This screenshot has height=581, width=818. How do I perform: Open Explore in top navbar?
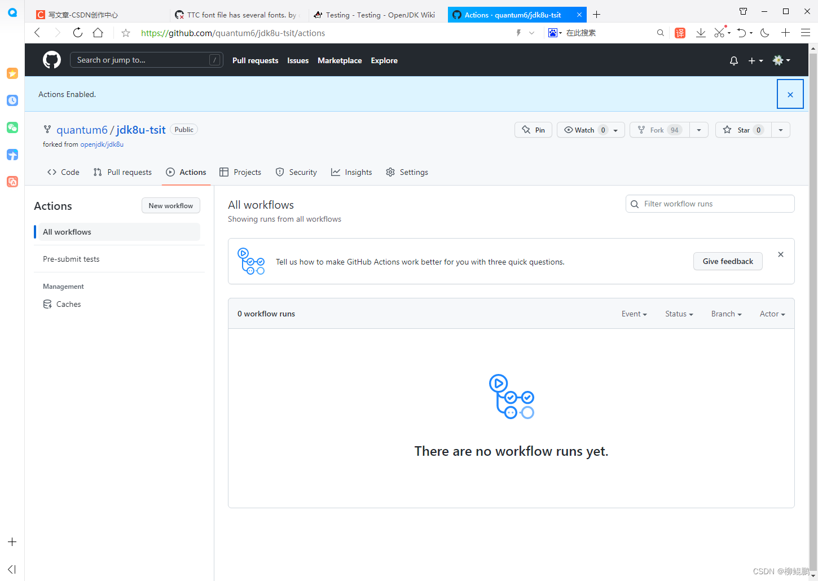384,60
